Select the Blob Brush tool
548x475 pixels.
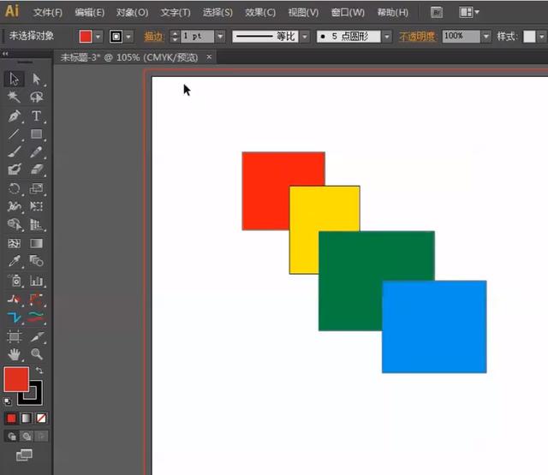point(14,169)
